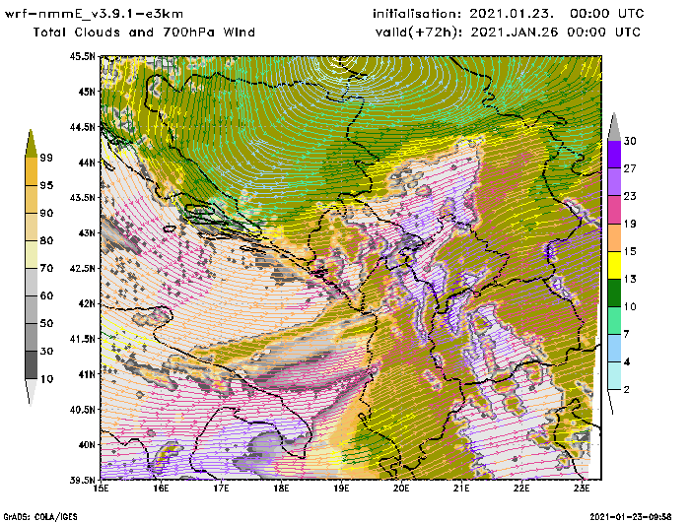
Task: Click the "70" cloud legend value
Action: pos(46,268)
